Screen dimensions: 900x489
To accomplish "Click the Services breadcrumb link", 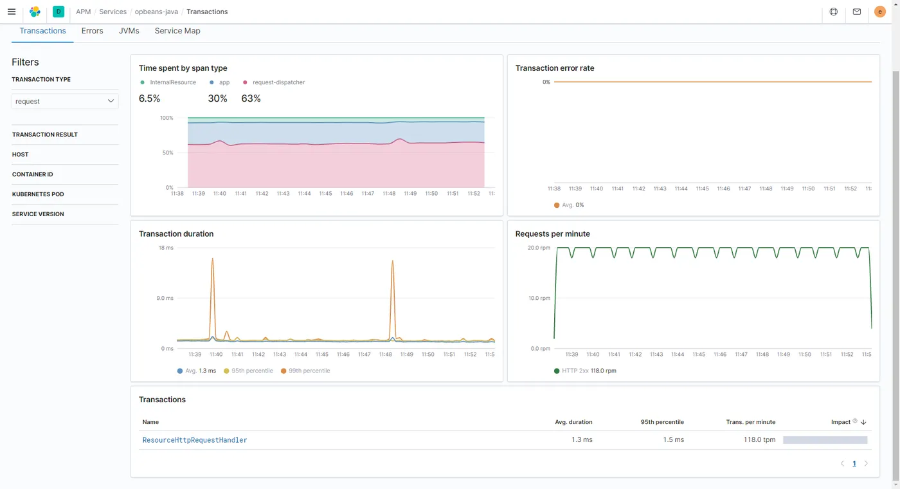I will [x=113, y=12].
